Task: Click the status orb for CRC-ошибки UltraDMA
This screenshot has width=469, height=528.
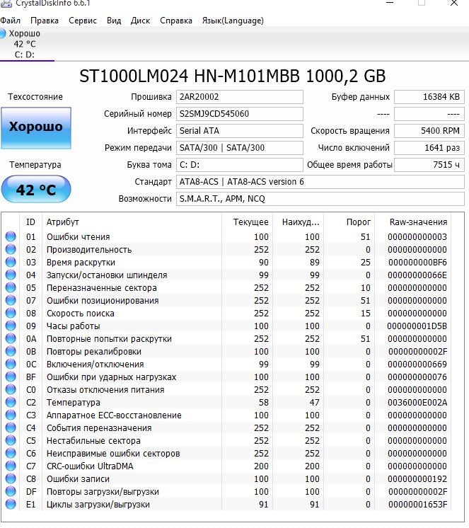Action: (x=11, y=466)
